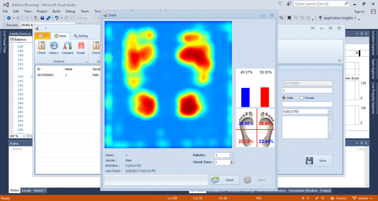Click the Check icon in Analysis group
This screenshot has width=378, height=201.
click(x=41, y=48)
